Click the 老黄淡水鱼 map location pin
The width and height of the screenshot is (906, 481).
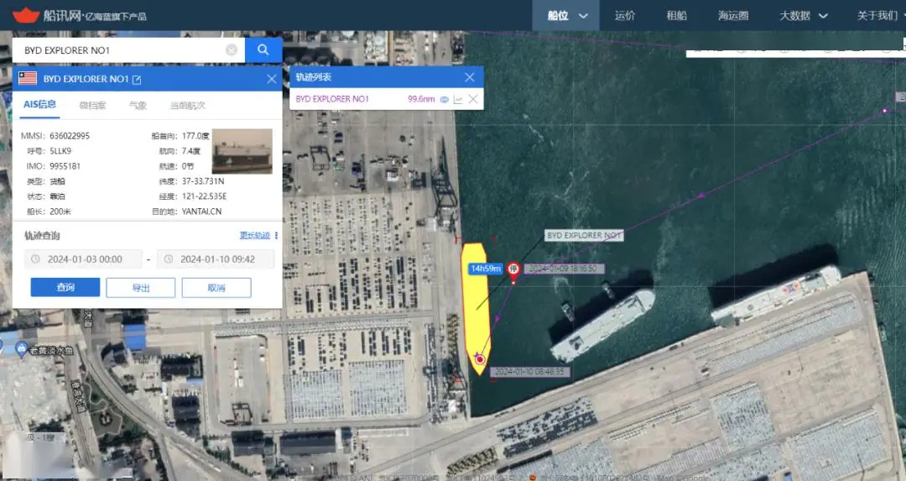[x=21, y=348]
